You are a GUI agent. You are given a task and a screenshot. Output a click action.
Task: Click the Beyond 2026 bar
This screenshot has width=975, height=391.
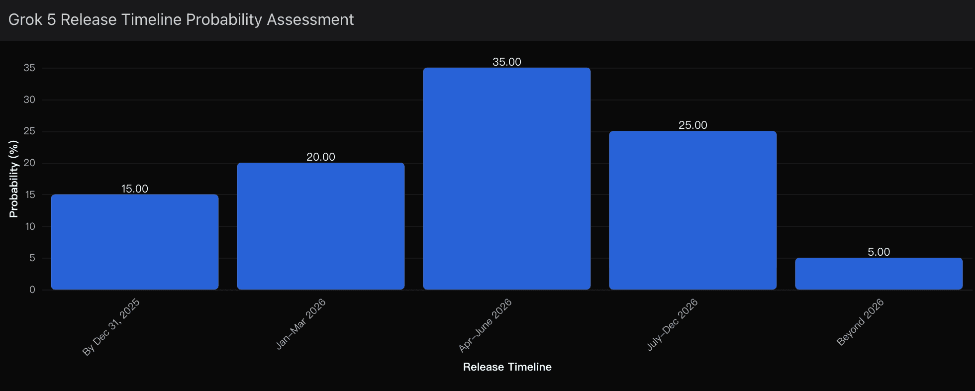click(879, 274)
